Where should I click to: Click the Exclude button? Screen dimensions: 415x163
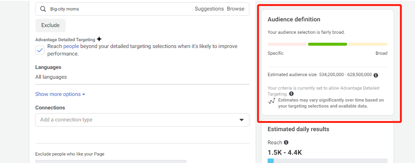click(x=50, y=25)
